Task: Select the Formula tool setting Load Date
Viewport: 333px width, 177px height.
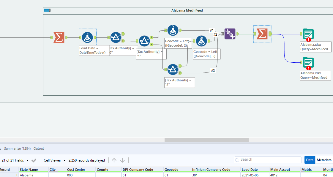Action: pyautogui.click(x=88, y=38)
